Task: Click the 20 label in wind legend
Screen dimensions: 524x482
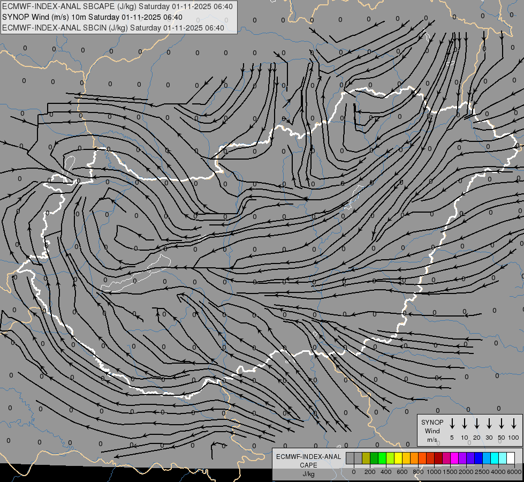Action: tap(476, 438)
